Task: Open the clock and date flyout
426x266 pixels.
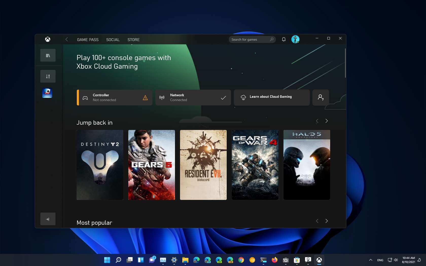Action: point(409,260)
